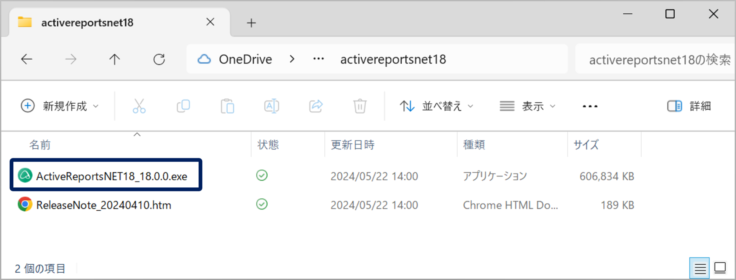Open the toolbar three-dots overflow menu
736x280 pixels.
coord(590,106)
